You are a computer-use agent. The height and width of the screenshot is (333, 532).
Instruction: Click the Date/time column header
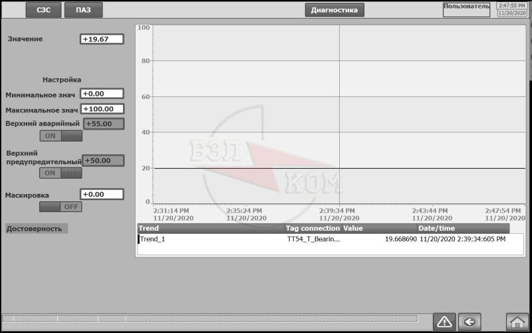(464, 228)
